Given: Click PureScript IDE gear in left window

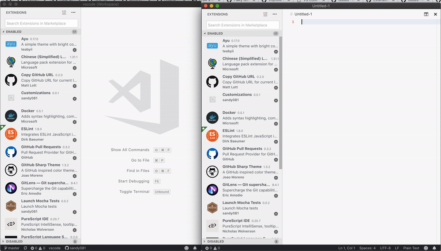Looking at the screenshot, I should click(75, 230).
